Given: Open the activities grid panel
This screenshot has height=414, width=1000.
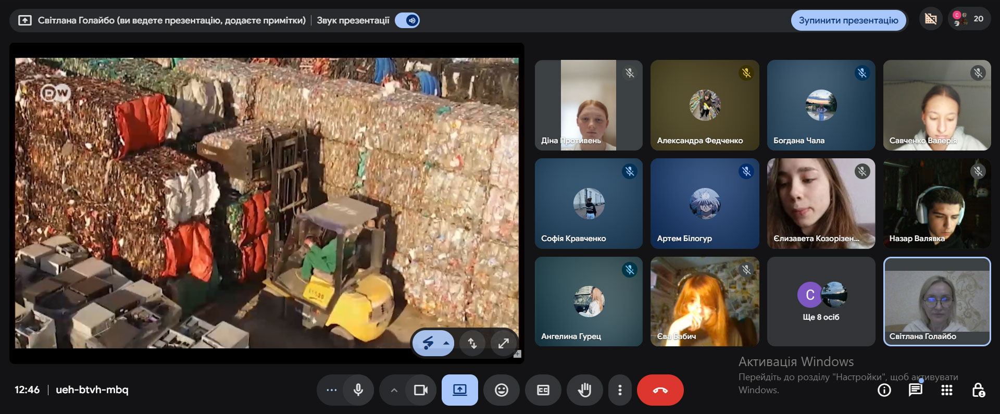Looking at the screenshot, I should coord(946,390).
